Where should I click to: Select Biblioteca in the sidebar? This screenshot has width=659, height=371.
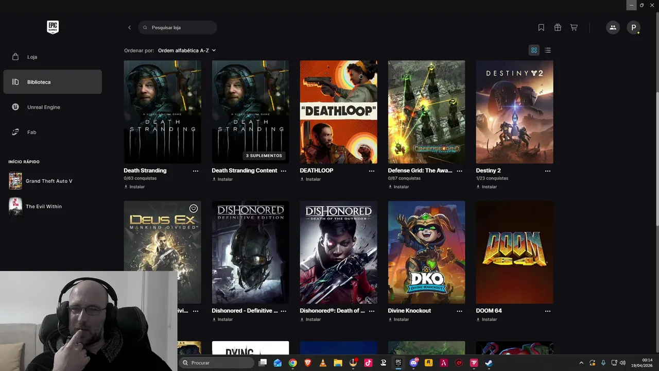53,82
